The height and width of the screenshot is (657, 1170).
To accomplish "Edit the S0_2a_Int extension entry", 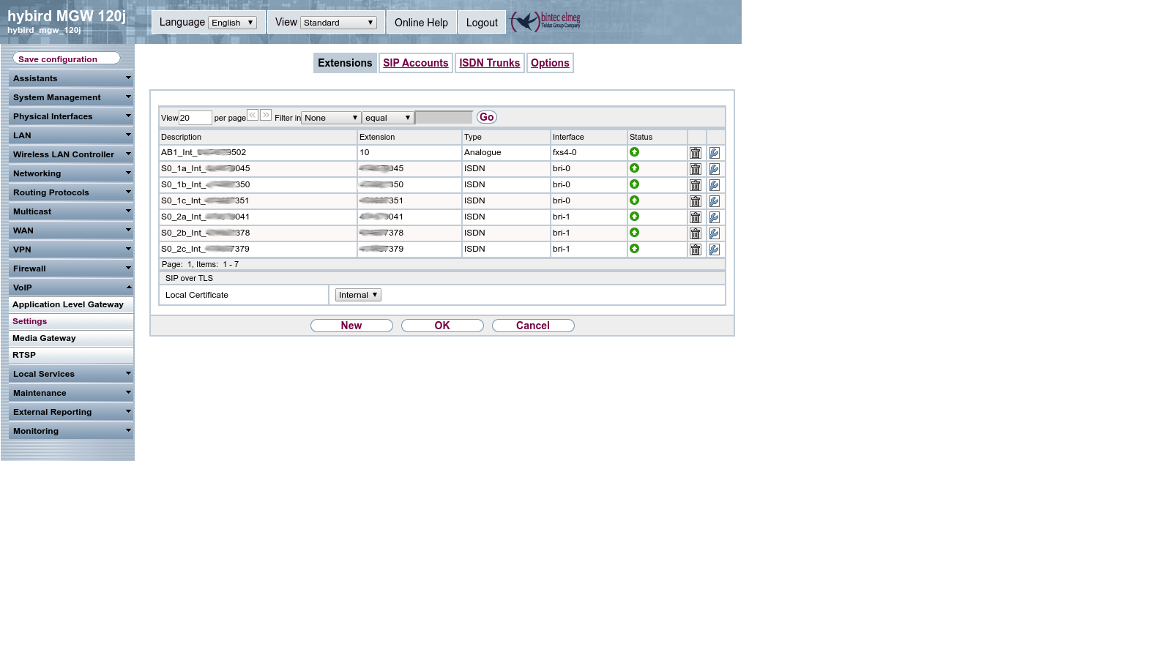I will point(715,217).
